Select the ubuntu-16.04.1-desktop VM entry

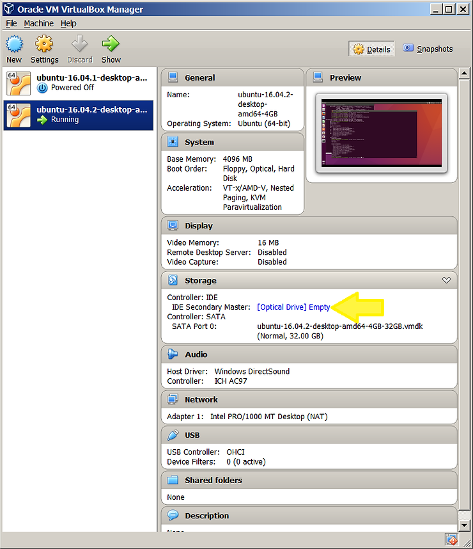coord(79,83)
